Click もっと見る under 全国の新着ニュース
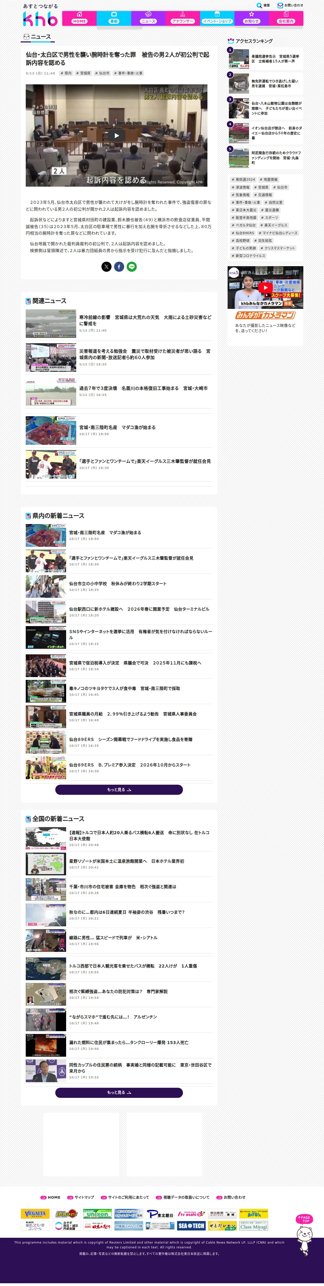The height and width of the screenshot is (1286, 324). 119,1093
